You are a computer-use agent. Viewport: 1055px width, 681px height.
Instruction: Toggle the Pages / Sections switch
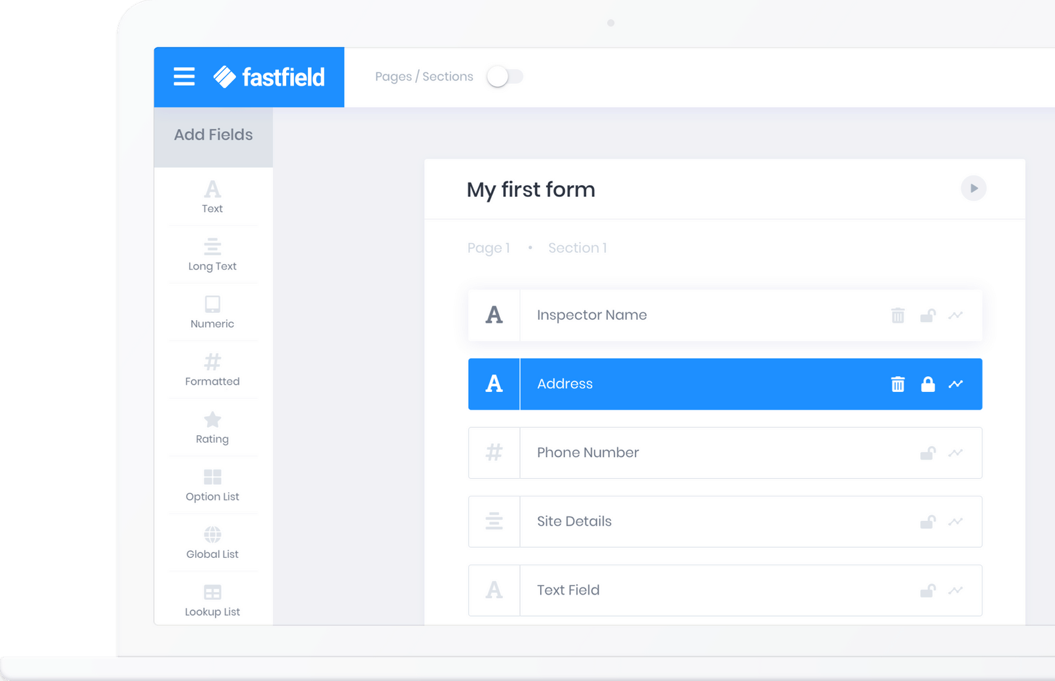coord(505,76)
